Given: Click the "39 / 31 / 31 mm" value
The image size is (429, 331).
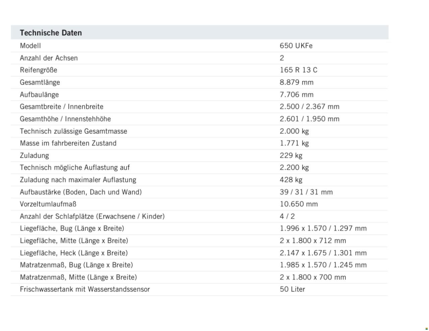Looking at the screenshot, I should pyautogui.click(x=306, y=192).
